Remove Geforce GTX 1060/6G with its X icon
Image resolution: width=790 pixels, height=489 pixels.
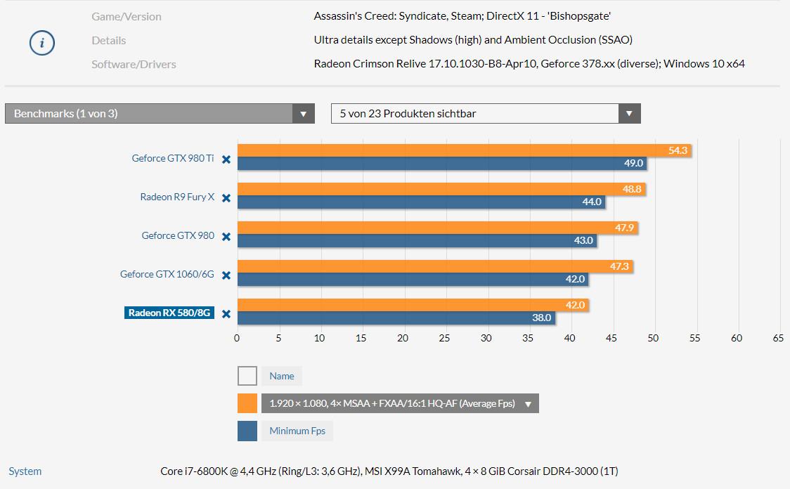226,275
